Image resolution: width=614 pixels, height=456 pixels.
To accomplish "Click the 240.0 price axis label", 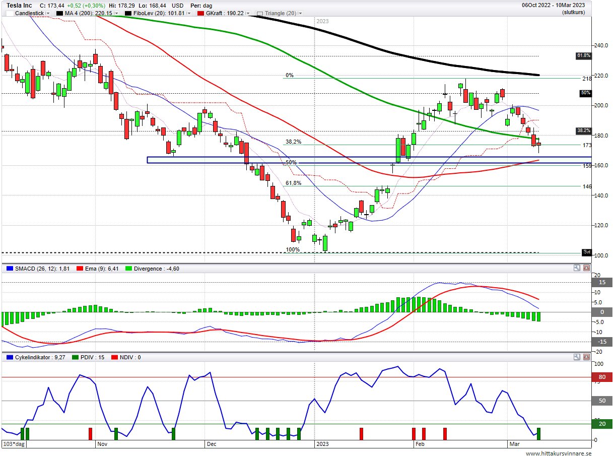I will 600,45.
